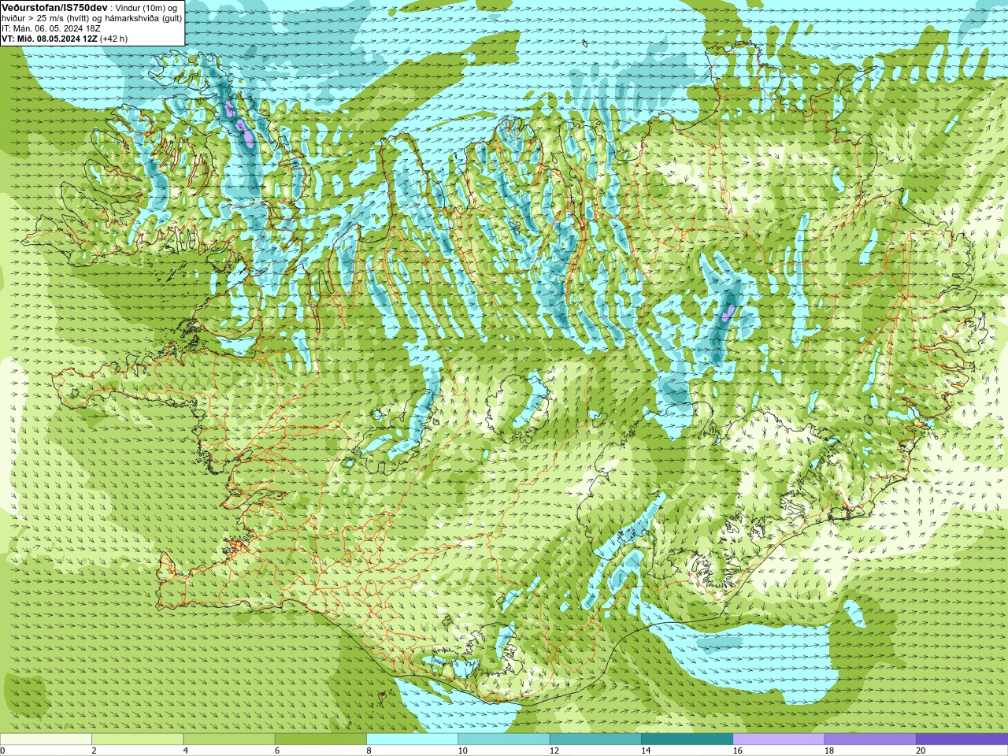Click the 'Veðurstofan/IS750dev' title text
The image size is (1008, 756).
54,7
